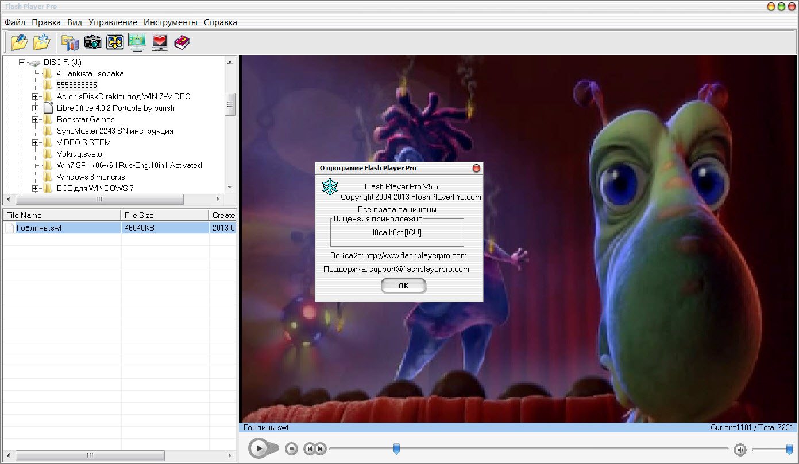
Task: Click the favorites folder with star icon
Action: click(41, 42)
